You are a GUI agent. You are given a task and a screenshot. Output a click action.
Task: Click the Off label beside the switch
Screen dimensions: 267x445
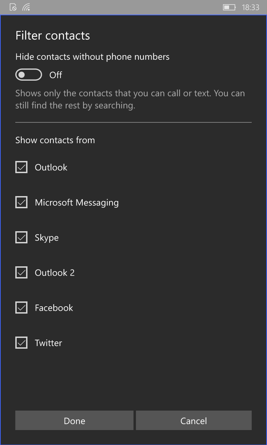[56, 75]
